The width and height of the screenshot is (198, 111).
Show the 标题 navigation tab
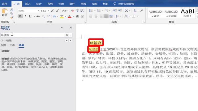3,45
